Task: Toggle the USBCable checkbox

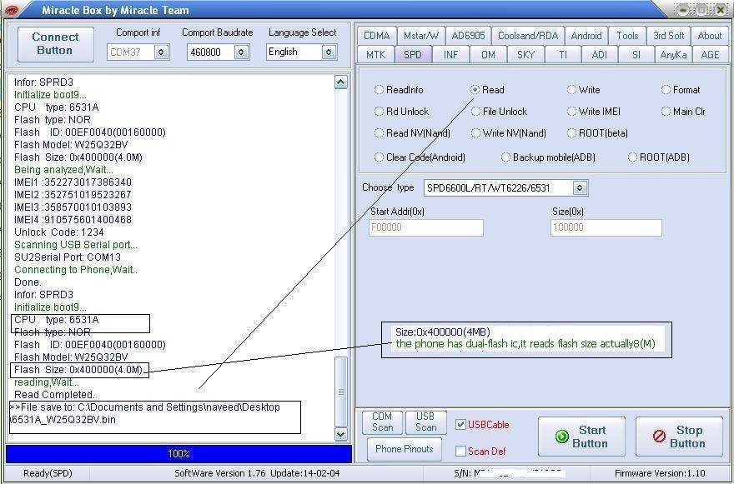Action: 460,425
